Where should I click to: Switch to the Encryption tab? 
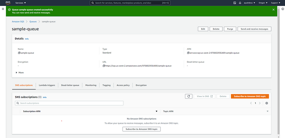(x=141, y=85)
